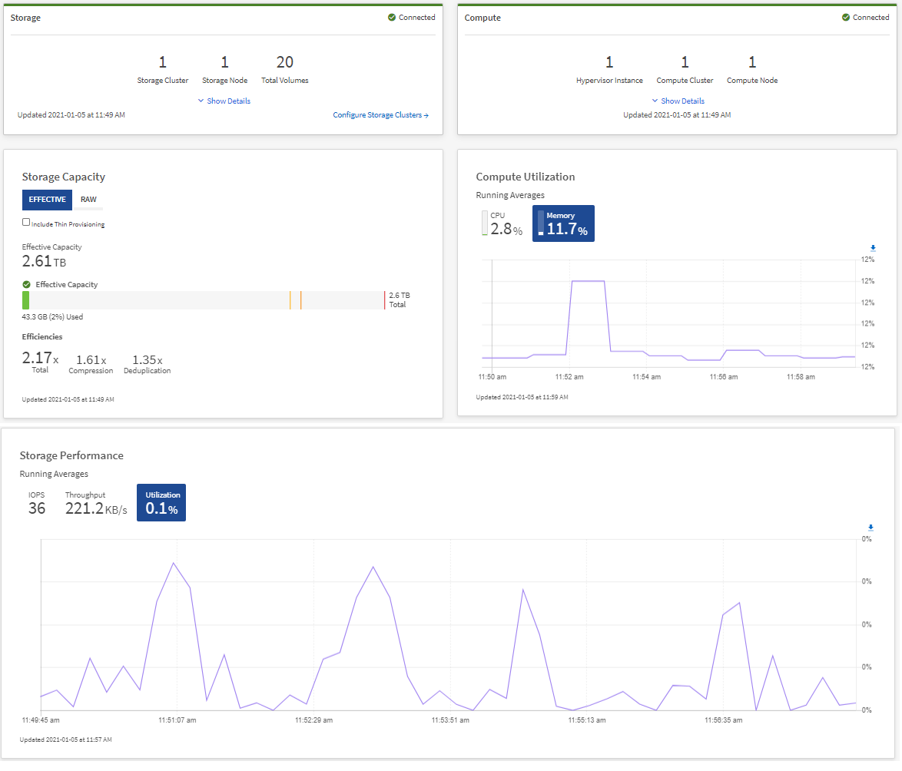The width and height of the screenshot is (902, 771).
Task: Select the Utilization performance metric
Action: click(161, 503)
